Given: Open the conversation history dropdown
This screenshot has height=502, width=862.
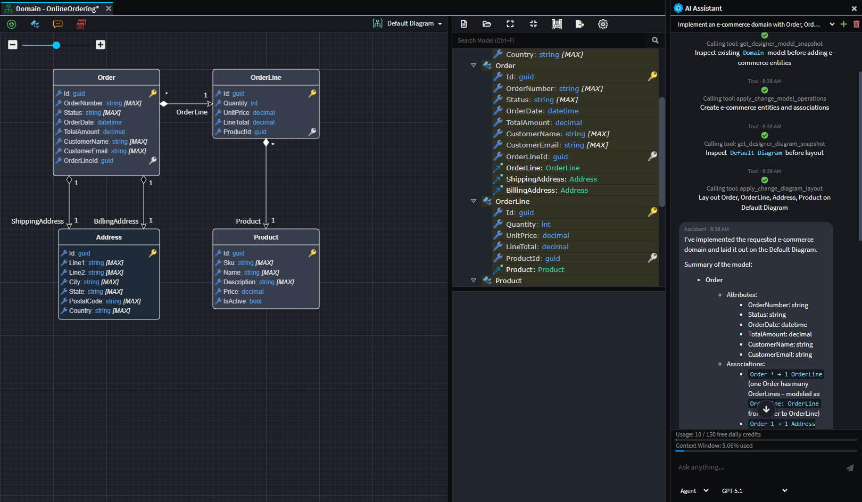Looking at the screenshot, I should coord(832,24).
